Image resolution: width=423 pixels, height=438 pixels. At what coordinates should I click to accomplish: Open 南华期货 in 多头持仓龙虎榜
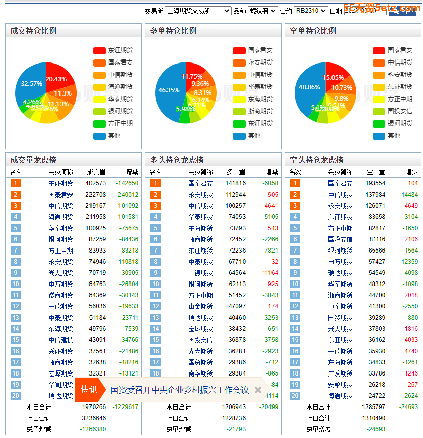(x=200, y=373)
